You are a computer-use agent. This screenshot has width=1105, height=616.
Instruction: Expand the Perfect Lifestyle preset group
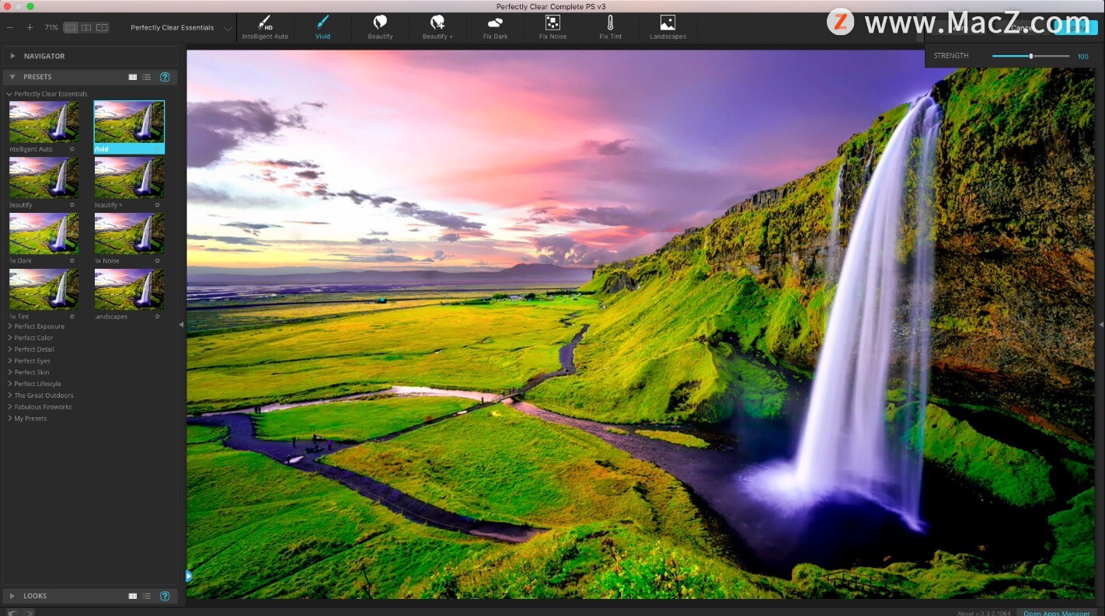click(x=9, y=384)
